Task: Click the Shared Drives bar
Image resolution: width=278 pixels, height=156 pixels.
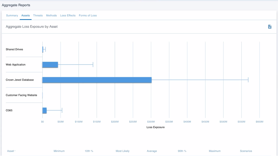Action: pyautogui.click(x=43, y=50)
